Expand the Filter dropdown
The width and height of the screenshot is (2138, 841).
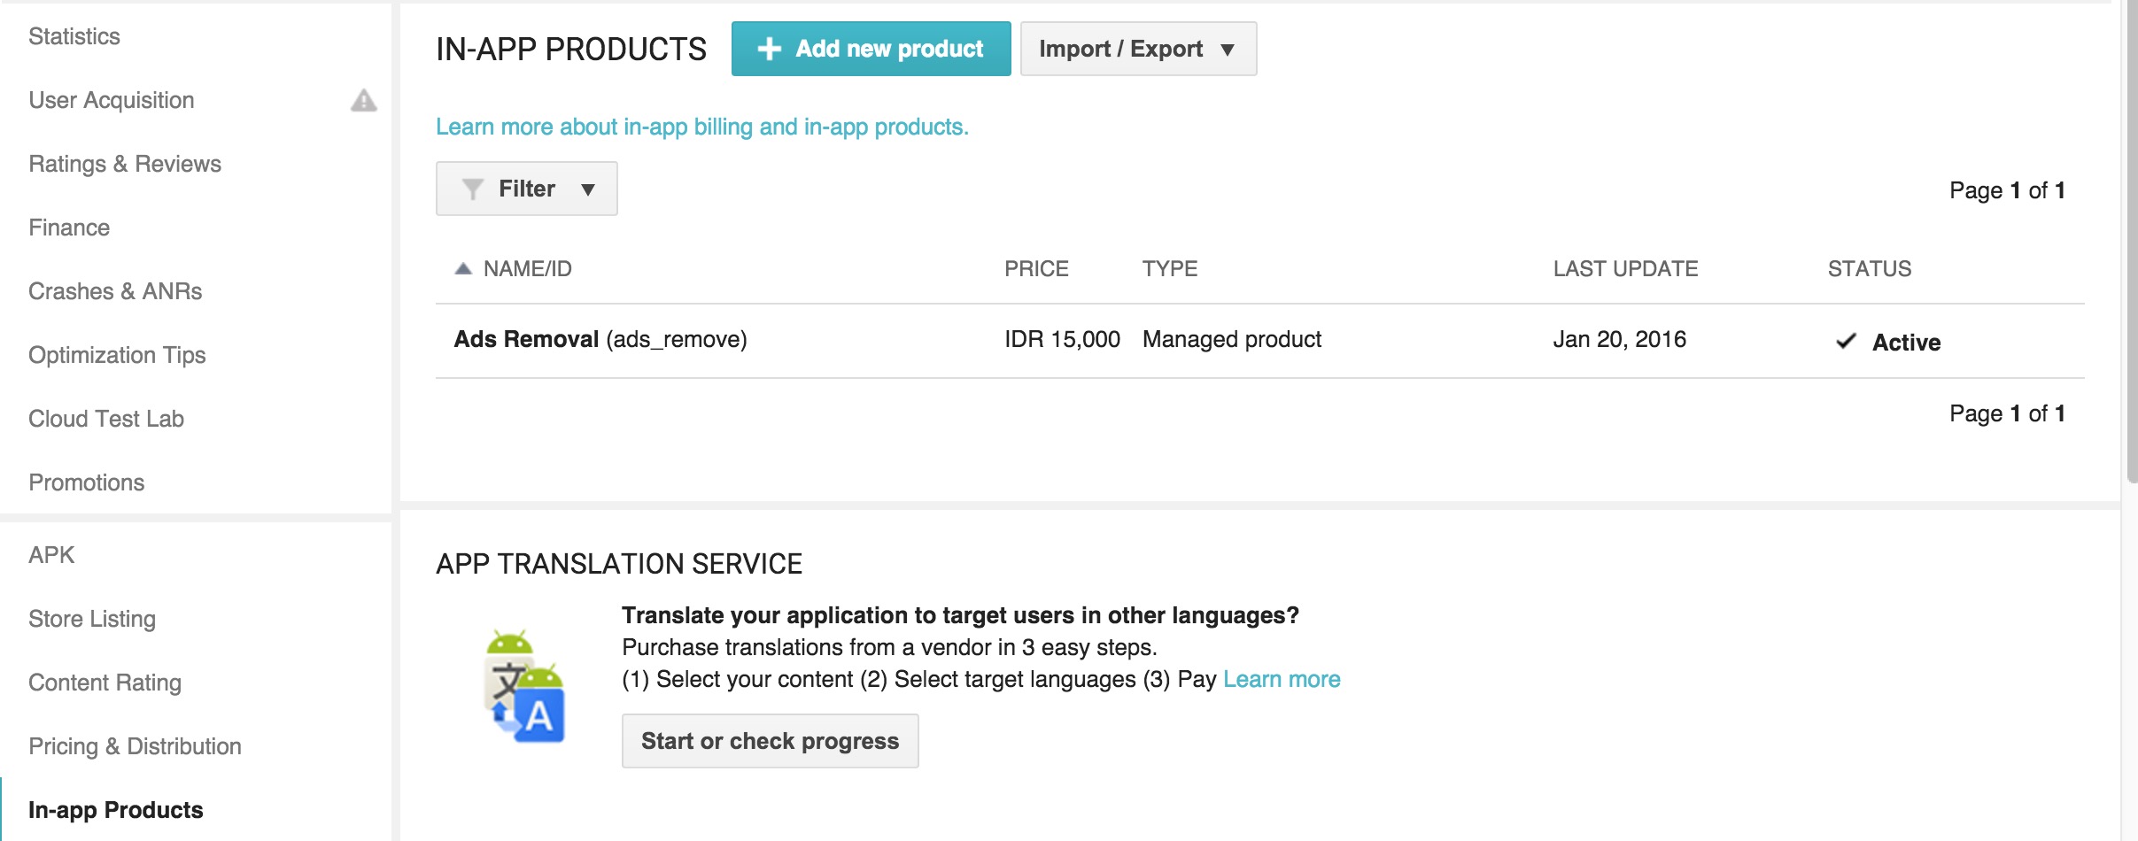click(527, 189)
